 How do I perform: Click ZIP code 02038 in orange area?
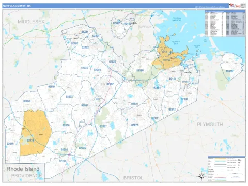[x=30, y=141]
